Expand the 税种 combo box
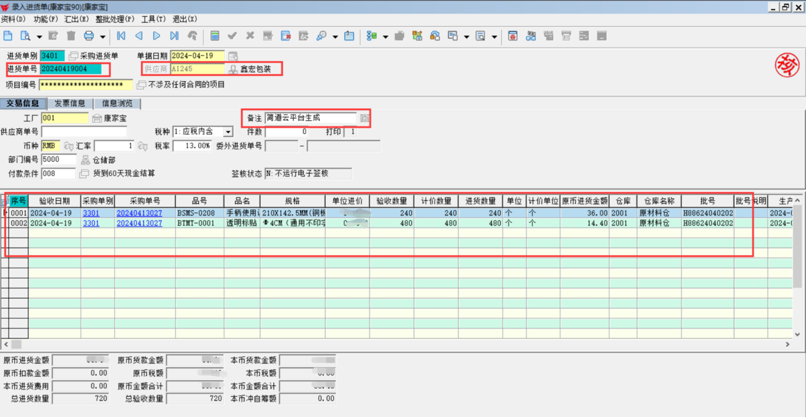This screenshot has height=417, width=806. point(228,132)
